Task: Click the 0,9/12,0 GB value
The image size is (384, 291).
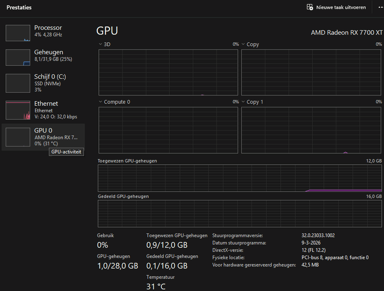Action: click(167, 245)
